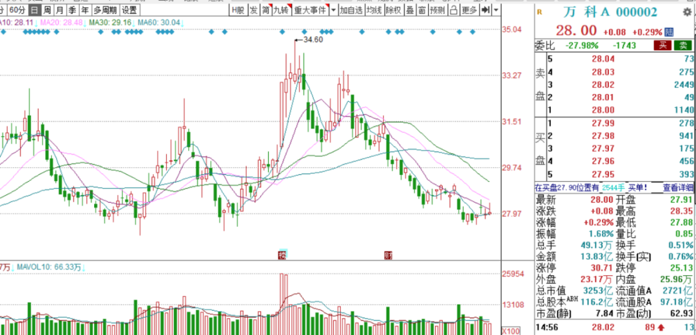
Task: Switch to the 季 quarterly period tab
Action: 72,10
